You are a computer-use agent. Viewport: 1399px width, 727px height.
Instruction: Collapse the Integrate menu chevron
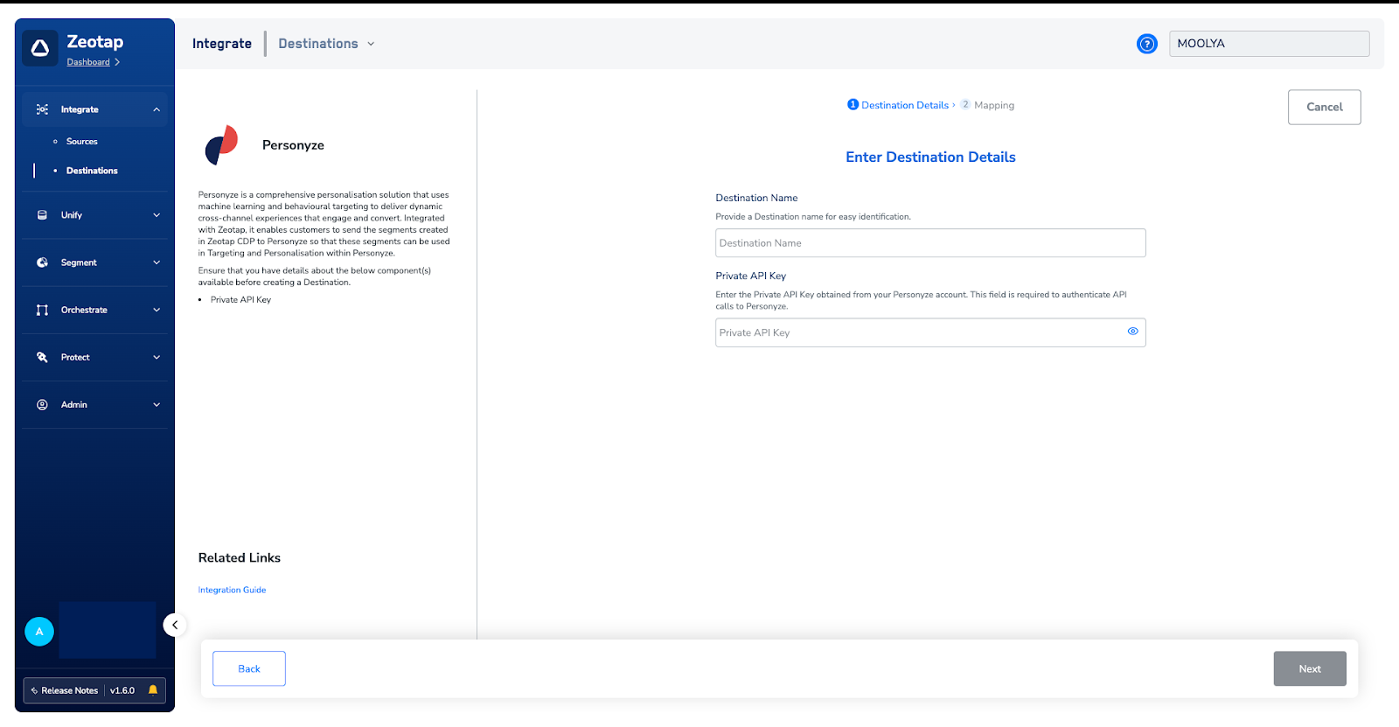coord(157,109)
